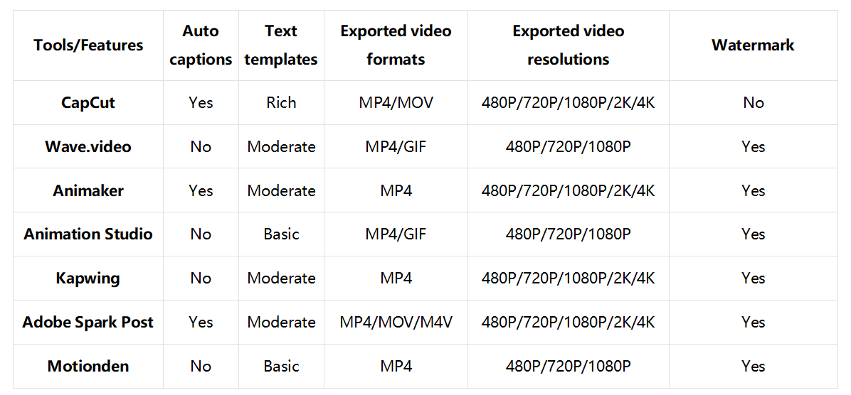The height and width of the screenshot is (395, 851).
Task: Select the Exported video formats header
Action: click(396, 45)
